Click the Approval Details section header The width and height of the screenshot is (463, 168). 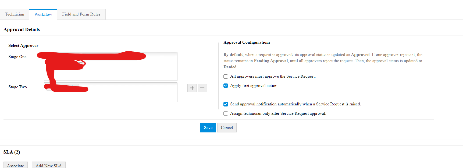[22, 29]
